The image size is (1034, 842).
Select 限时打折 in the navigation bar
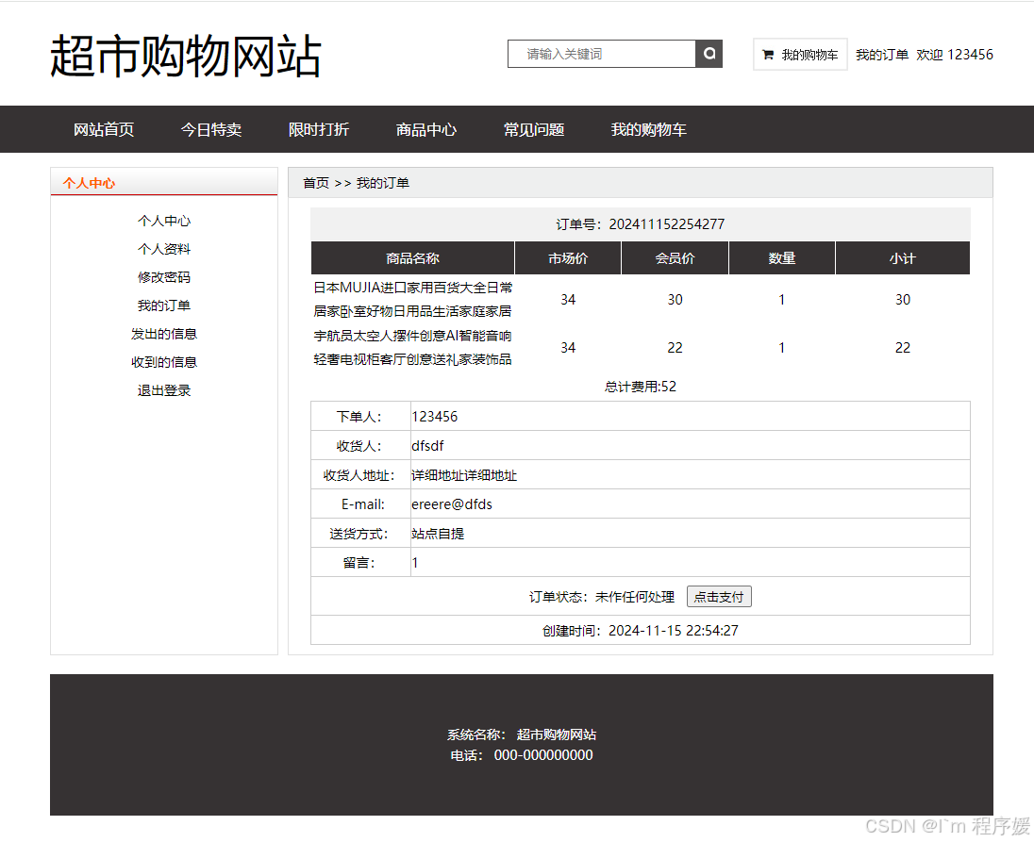pyautogui.click(x=319, y=129)
